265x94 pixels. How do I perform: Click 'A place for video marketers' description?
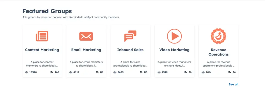pos(174,64)
